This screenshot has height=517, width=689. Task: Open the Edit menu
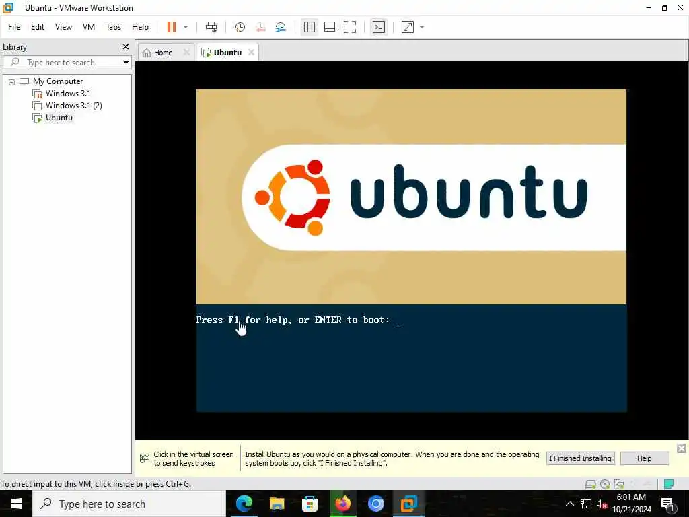(x=38, y=27)
